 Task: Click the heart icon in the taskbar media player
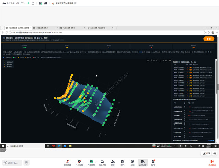(x=191, y=146)
